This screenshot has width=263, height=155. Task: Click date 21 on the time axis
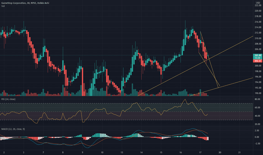[x=240, y=152]
